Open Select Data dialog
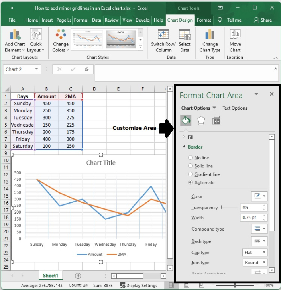 click(x=185, y=41)
